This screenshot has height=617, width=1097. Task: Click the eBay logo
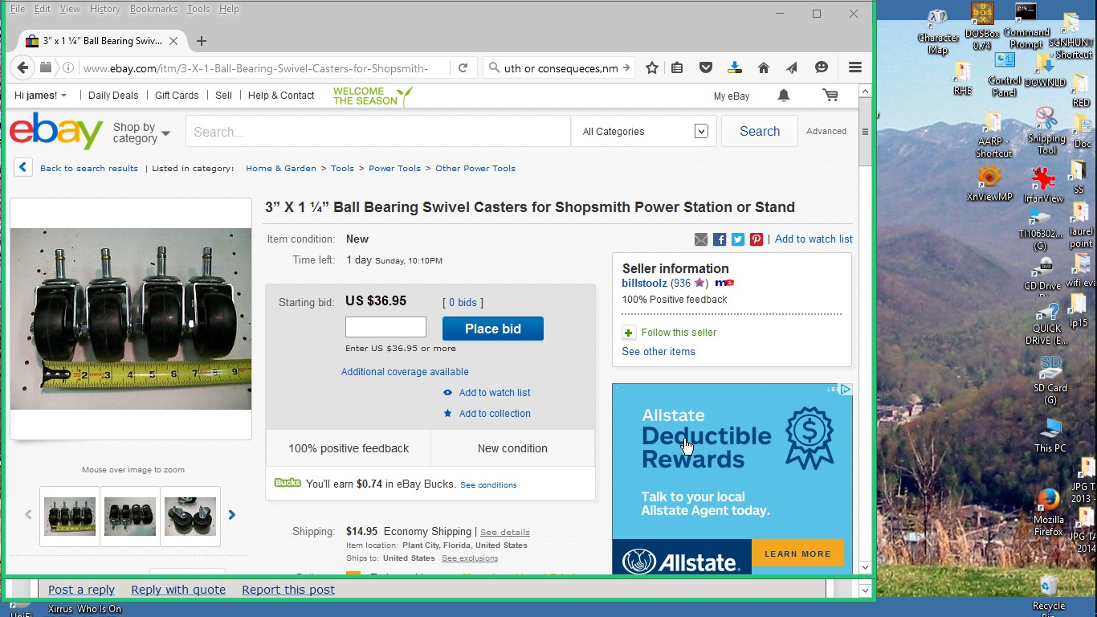click(x=56, y=131)
